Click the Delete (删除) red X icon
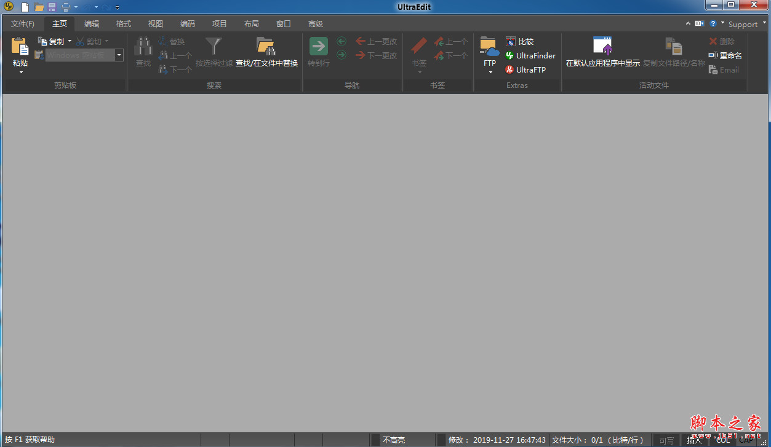Screen dimensions: 771x447 (713, 41)
